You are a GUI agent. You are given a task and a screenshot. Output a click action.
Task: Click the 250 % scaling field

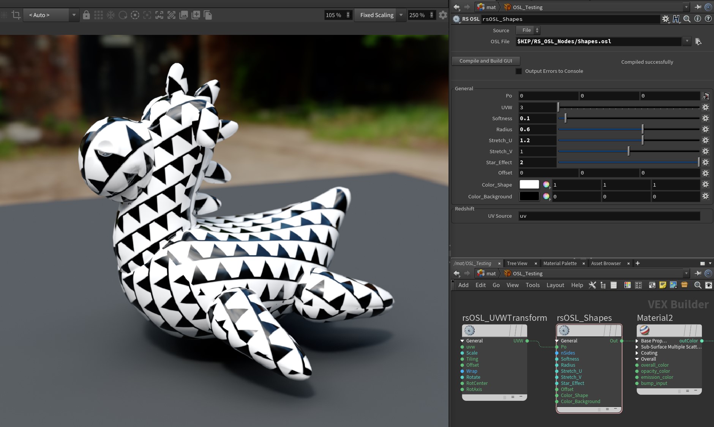(x=417, y=15)
